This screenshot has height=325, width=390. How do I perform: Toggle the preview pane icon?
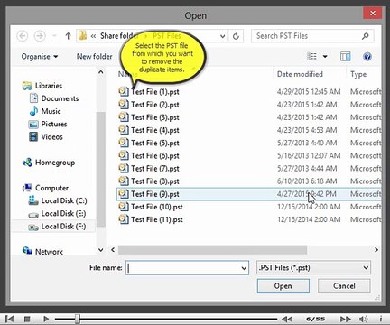pos(345,56)
